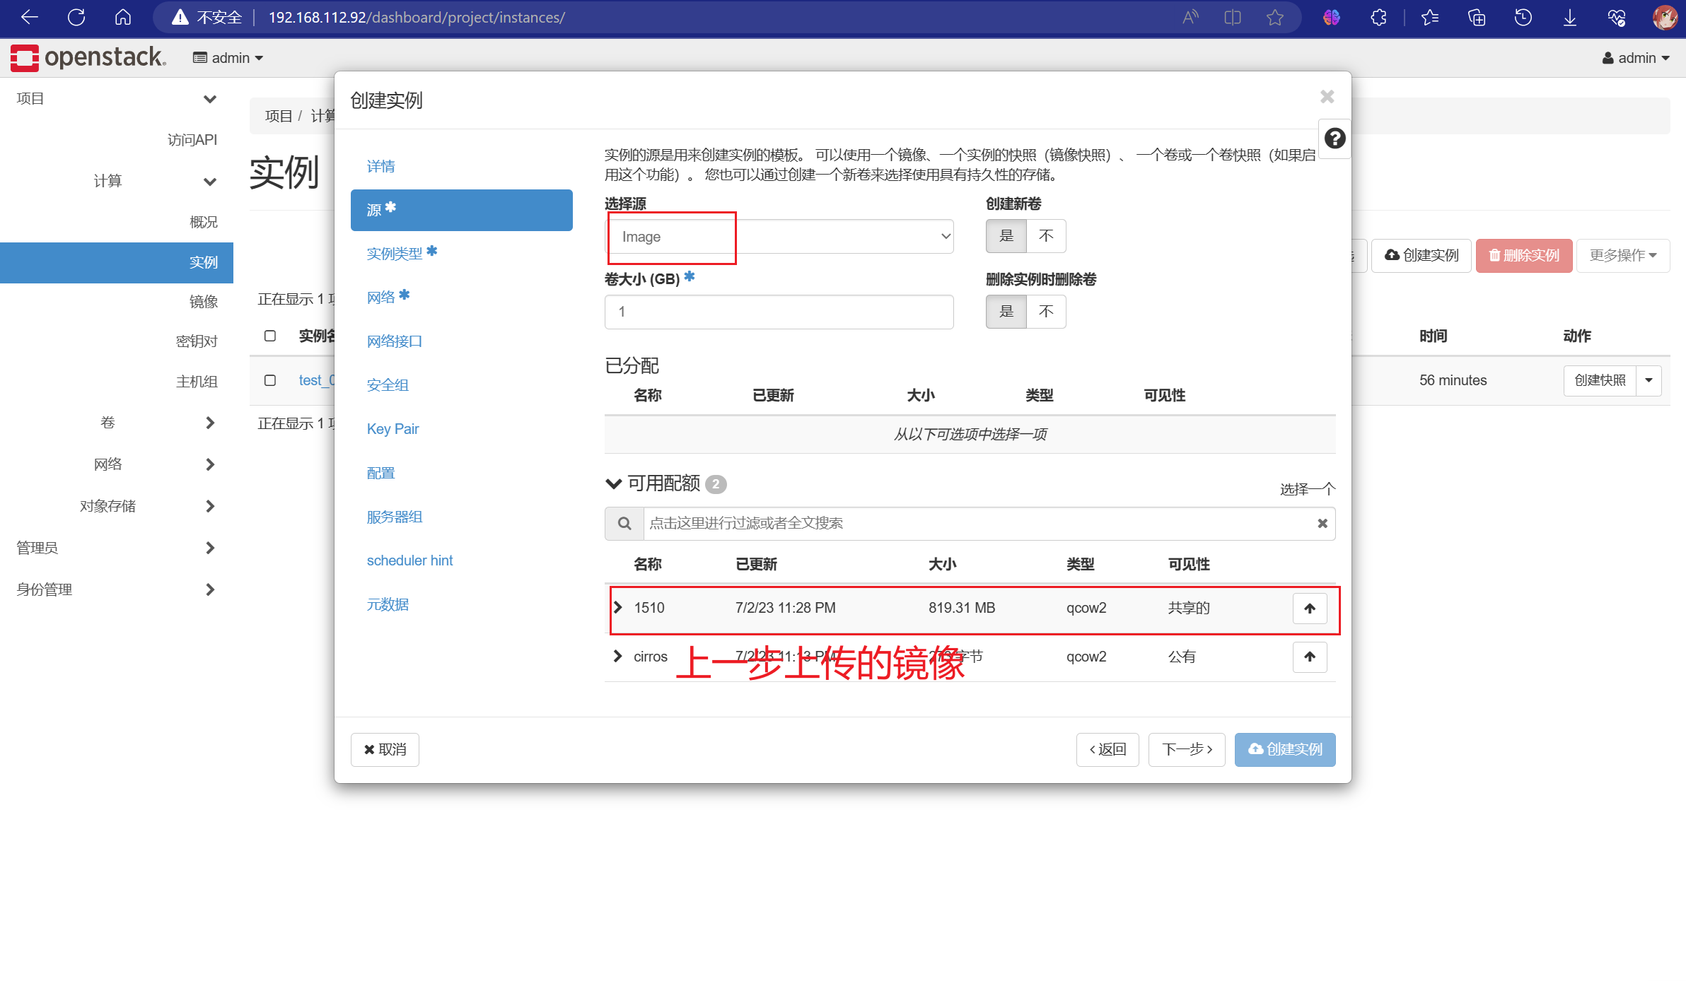
Task: Allocate image 1510 with up arrow
Action: pyautogui.click(x=1309, y=609)
